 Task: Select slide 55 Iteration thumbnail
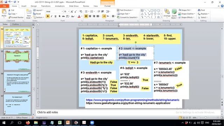point(17,60)
